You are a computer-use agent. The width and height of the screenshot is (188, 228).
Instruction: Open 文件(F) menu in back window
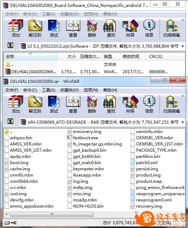pos(12,14)
